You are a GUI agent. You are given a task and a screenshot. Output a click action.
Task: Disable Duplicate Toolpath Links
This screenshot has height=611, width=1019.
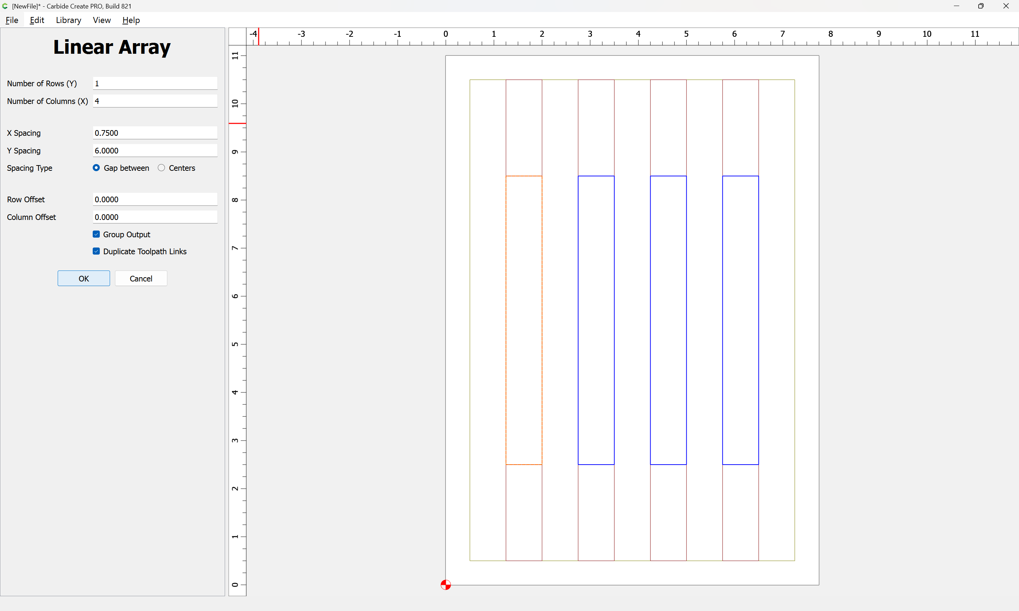tap(96, 251)
